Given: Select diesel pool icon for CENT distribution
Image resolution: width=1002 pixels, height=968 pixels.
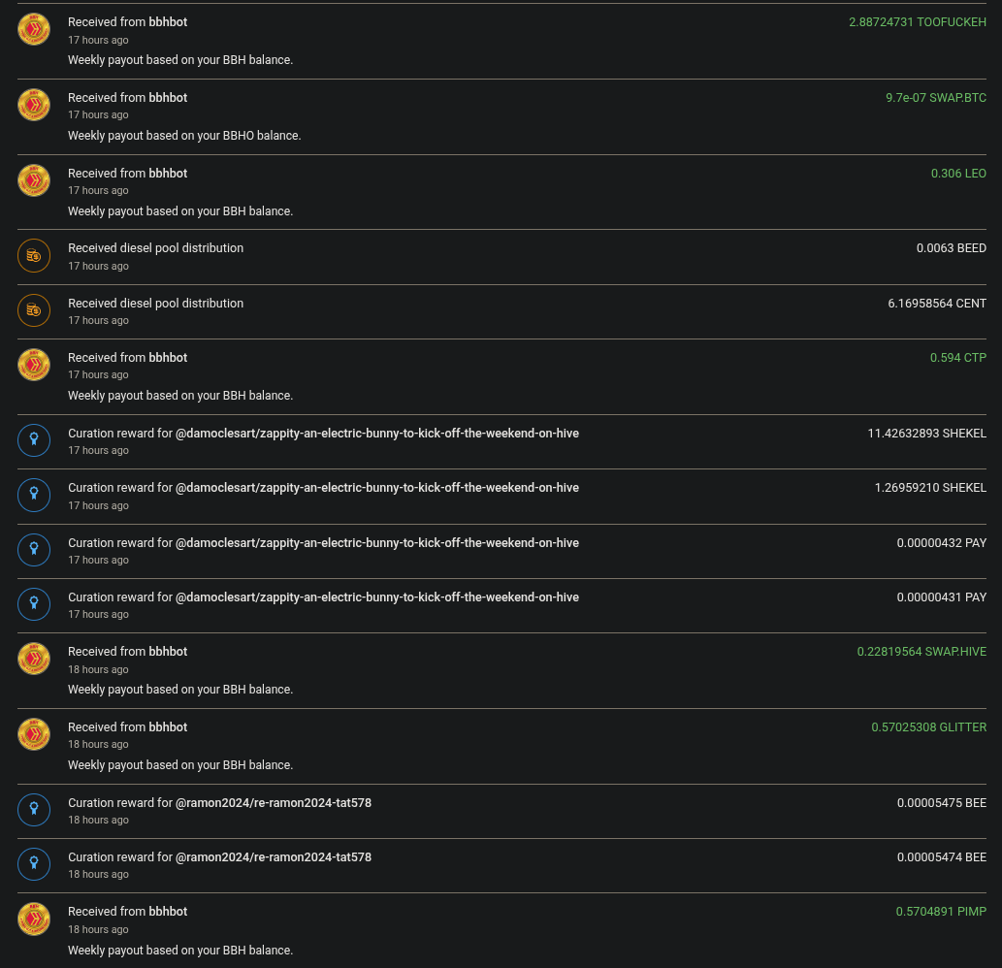Looking at the screenshot, I should (34, 310).
